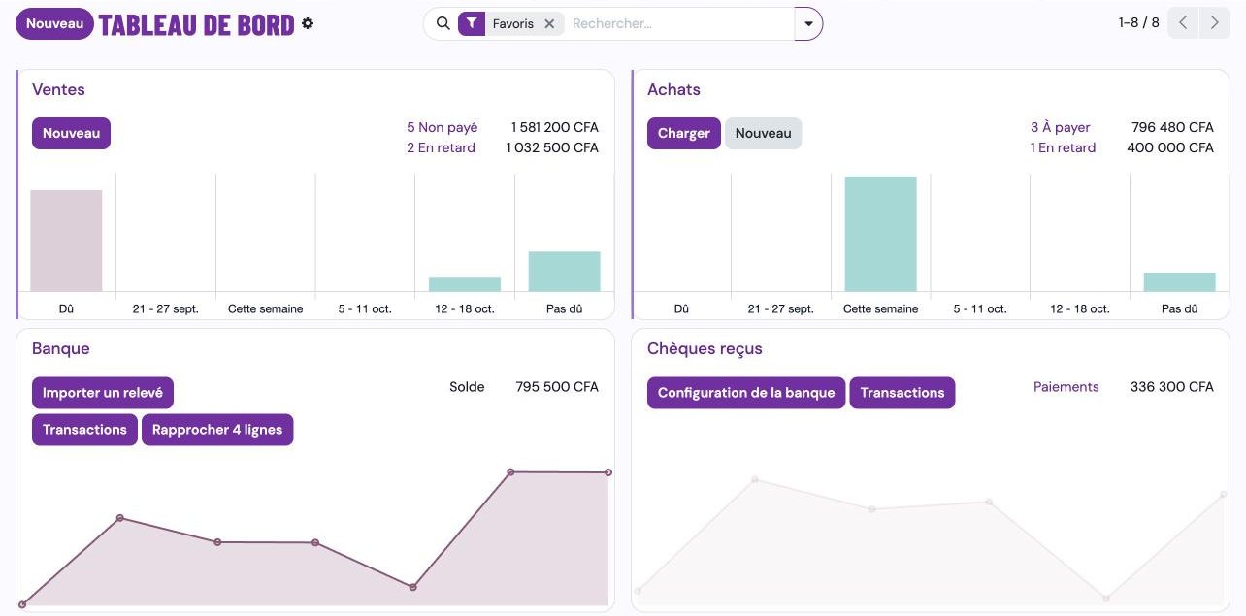Click the Favoris filter label
The image size is (1246, 616).
pyautogui.click(x=512, y=24)
